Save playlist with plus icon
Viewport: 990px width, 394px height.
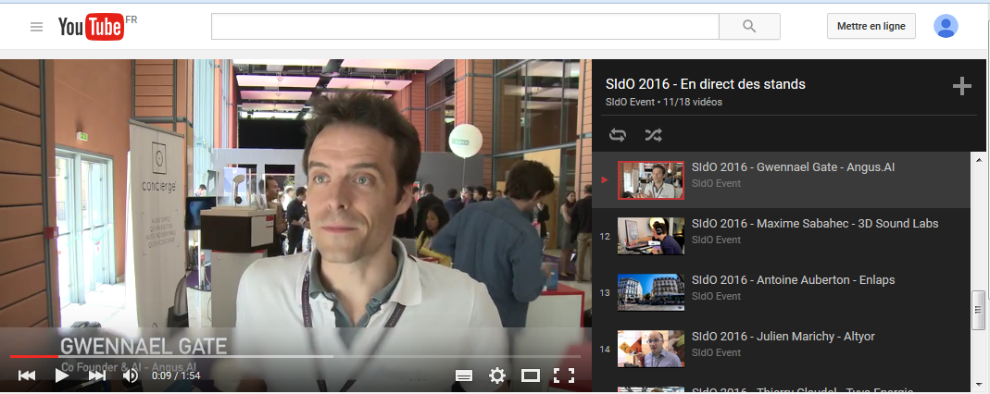(962, 87)
